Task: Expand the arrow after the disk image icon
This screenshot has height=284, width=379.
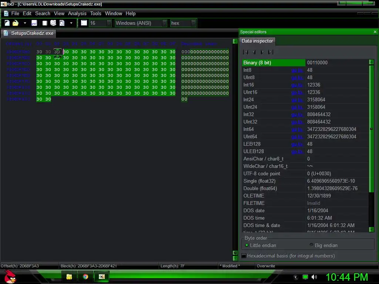Action: click(x=71, y=23)
